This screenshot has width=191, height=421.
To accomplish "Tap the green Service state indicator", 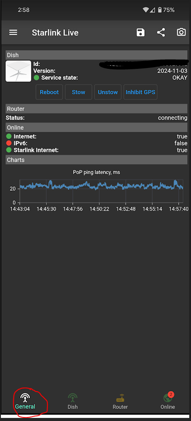I will click(x=36, y=78).
